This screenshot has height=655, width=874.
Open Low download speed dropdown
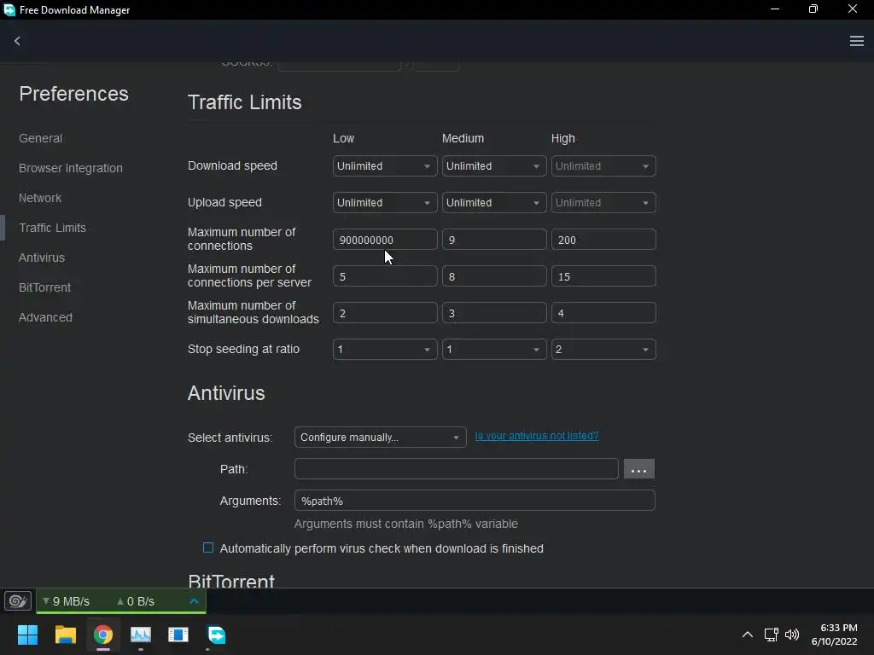pos(385,166)
